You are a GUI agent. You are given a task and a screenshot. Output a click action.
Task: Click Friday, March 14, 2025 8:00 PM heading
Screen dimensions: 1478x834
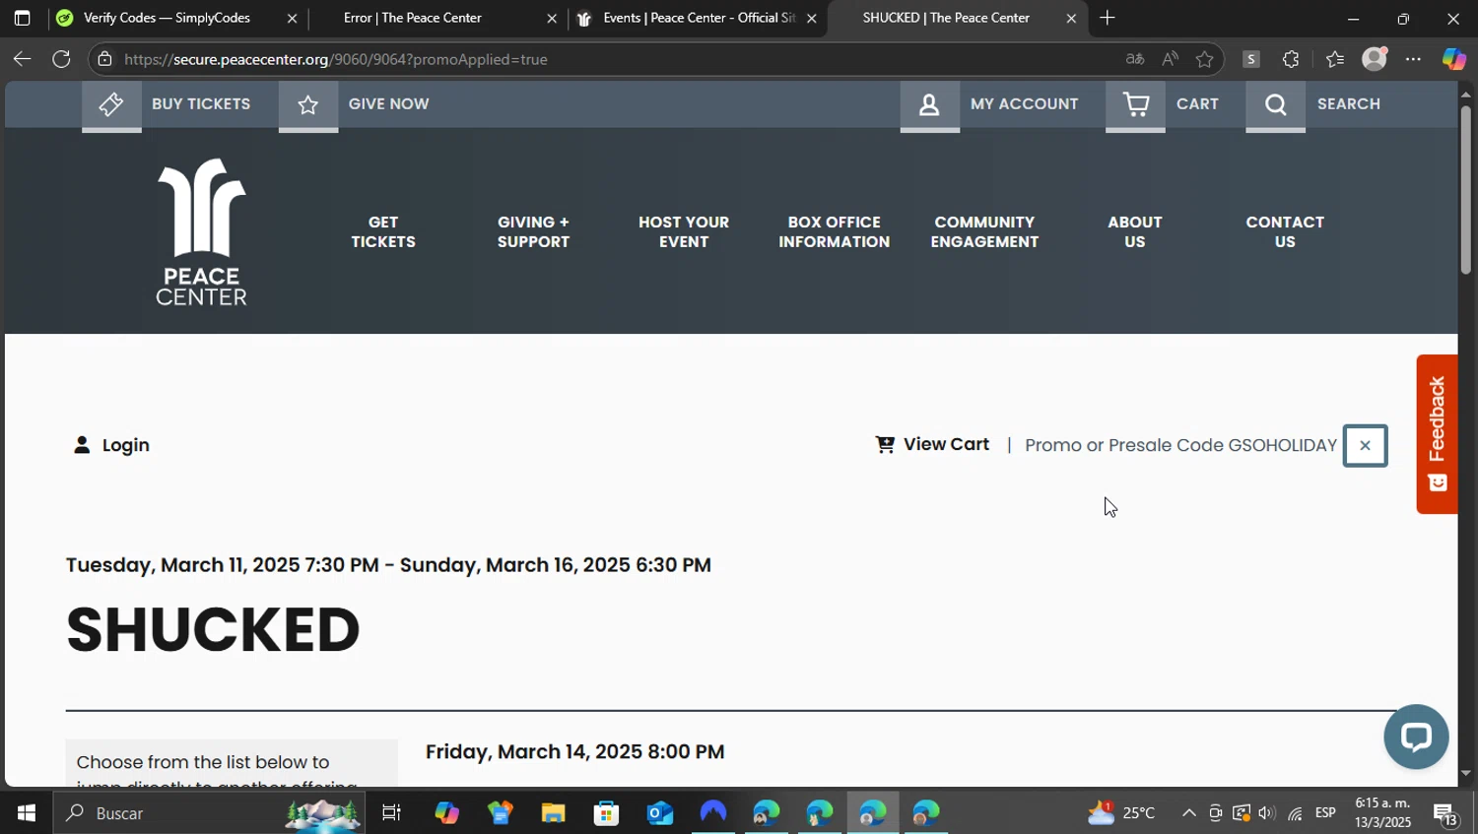pyautogui.click(x=575, y=751)
